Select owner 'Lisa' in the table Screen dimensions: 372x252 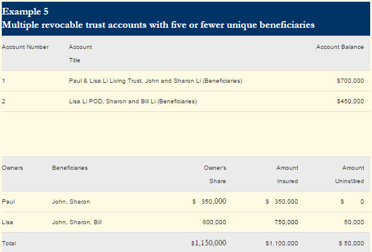8,222
